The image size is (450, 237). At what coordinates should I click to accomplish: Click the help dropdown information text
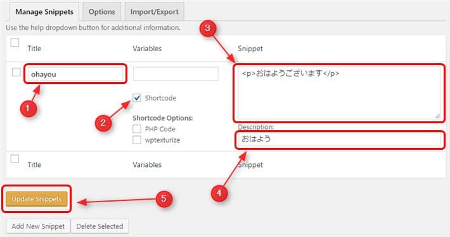93,28
